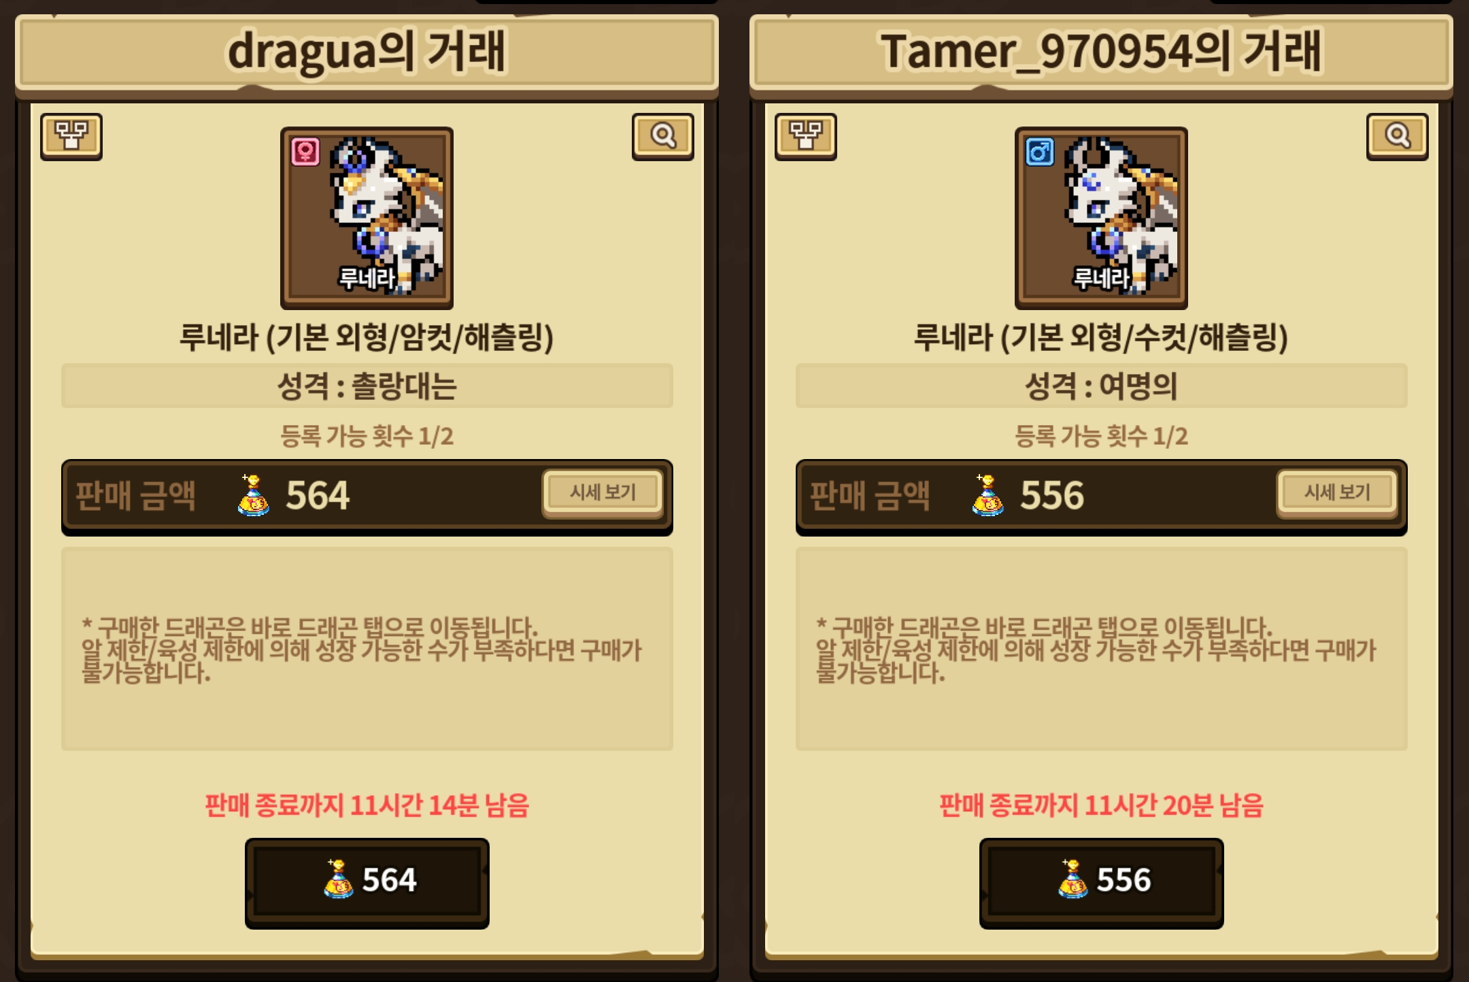Click the 판매 금액 564 price field
Image resolution: width=1469 pixels, height=982 pixels.
(367, 496)
